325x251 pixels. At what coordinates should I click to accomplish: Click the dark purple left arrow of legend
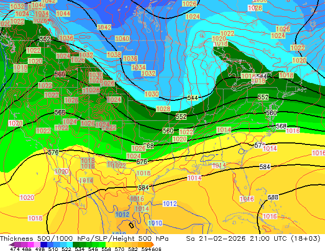click(12, 244)
